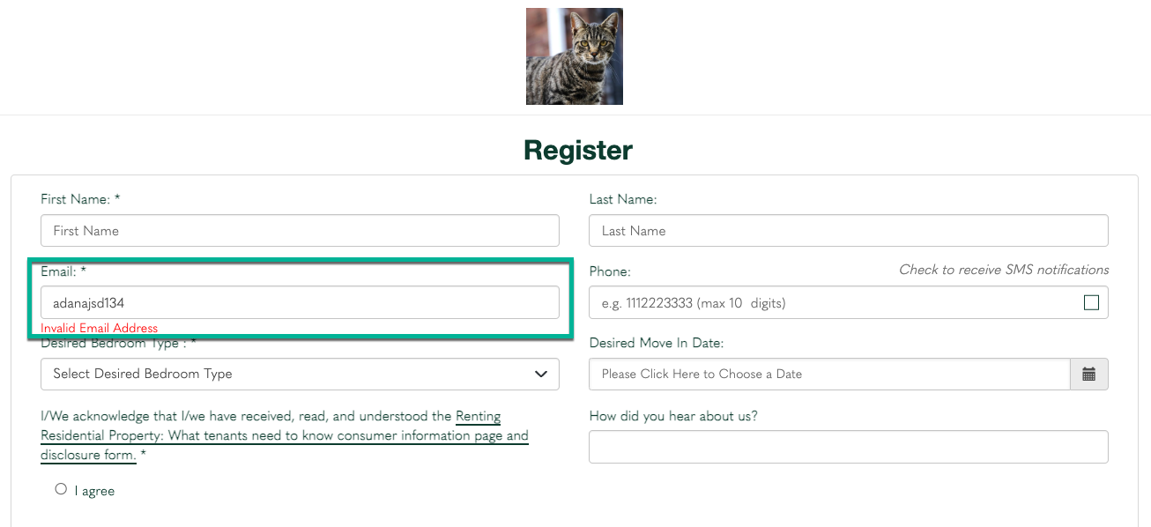The height and width of the screenshot is (527, 1151).
Task: Click the 'disclosure form.' link text
Action: [x=88, y=455]
